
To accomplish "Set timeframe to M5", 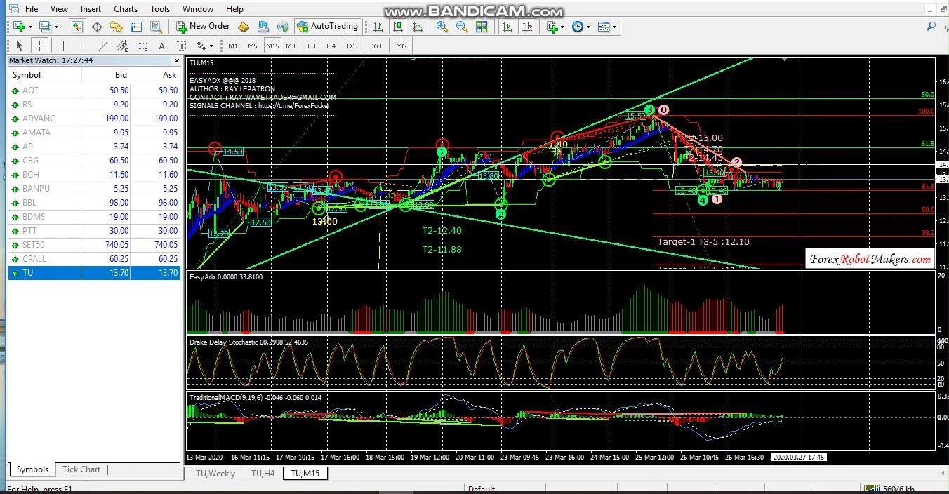I will pyautogui.click(x=253, y=46).
